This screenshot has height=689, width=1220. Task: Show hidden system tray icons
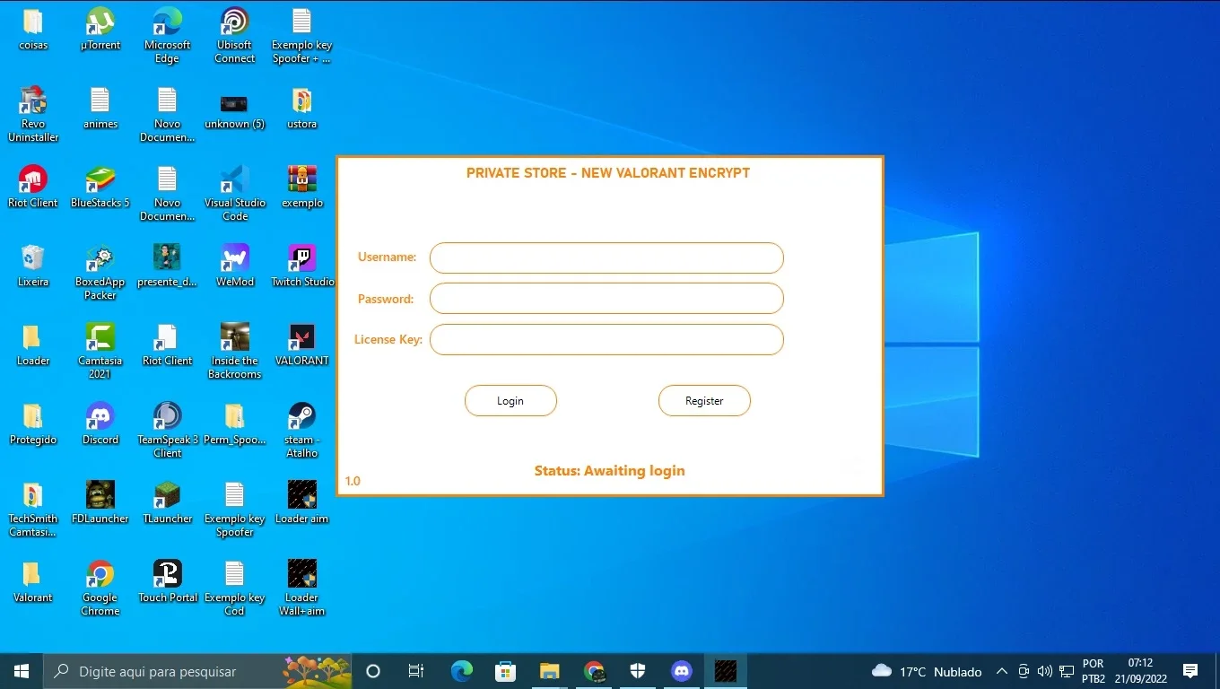(1002, 671)
